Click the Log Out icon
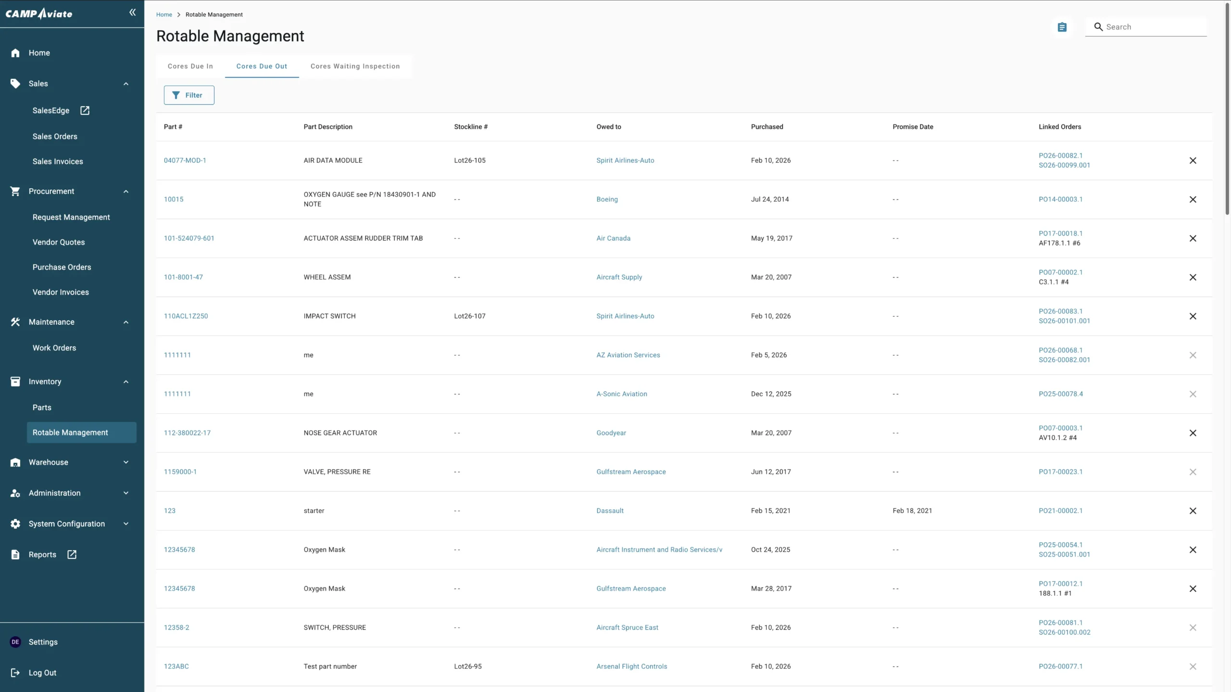 point(15,673)
